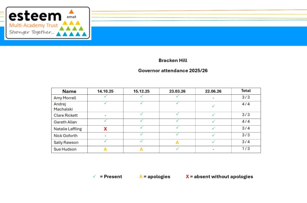The width and height of the screenshot is (307, 203).
Task: Click the esteem Multi-Academy Trust logo
Action: (48, 23)
